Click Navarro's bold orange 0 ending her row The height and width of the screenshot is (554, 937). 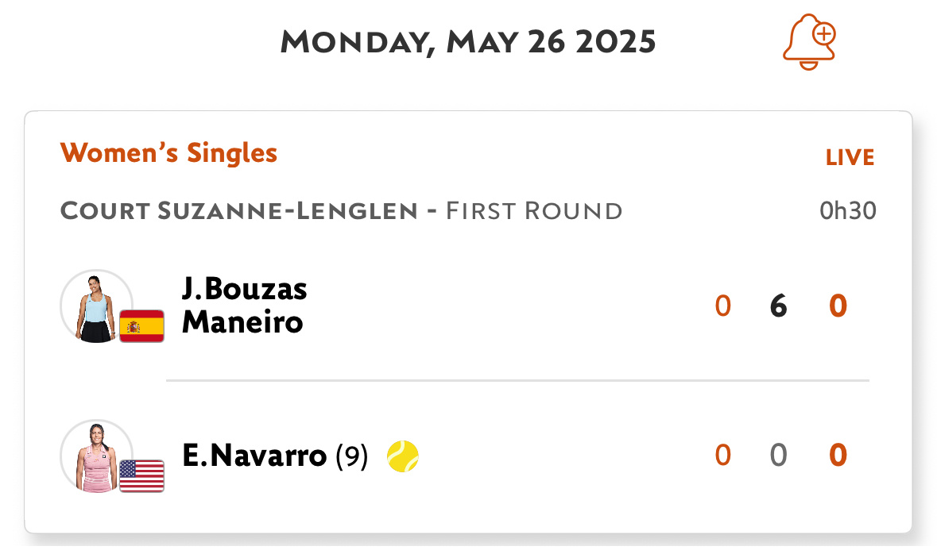coord(838,456)
